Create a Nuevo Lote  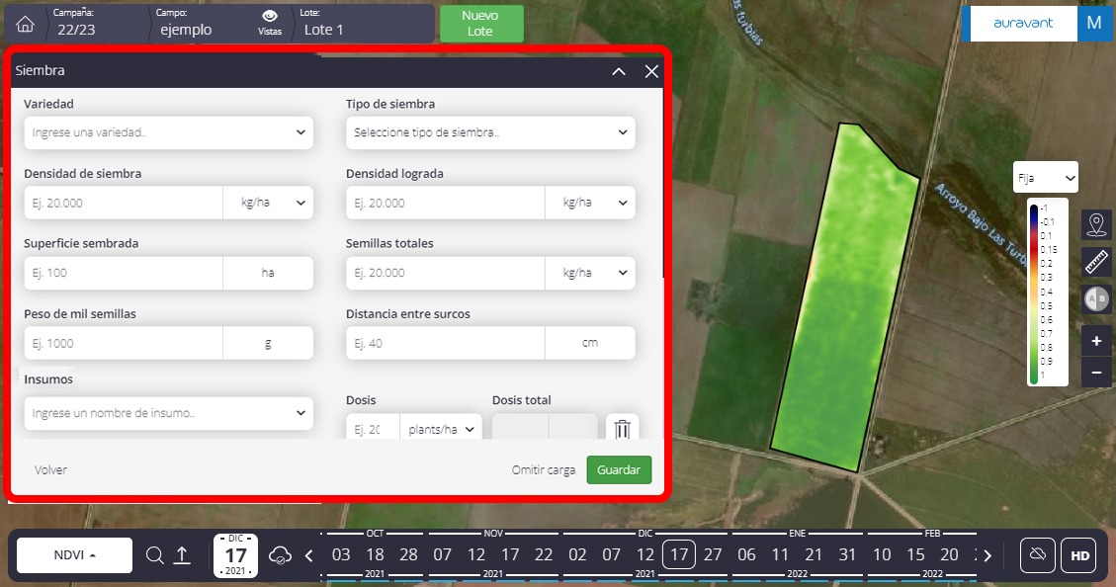(x=481, y=24)
